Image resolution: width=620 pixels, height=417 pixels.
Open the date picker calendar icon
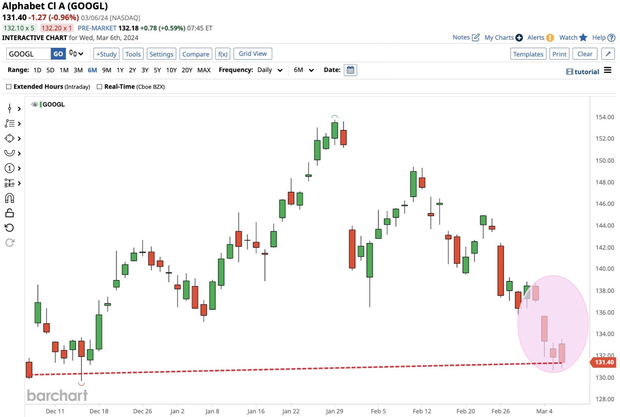[x=350, y=70]
